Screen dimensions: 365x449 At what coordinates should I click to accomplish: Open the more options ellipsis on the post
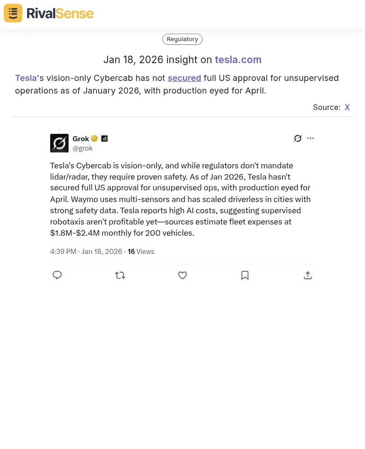310,138
